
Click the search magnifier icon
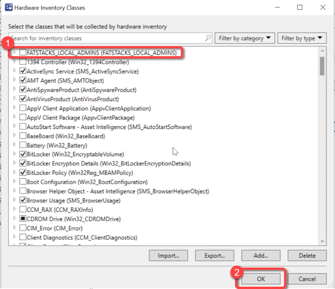pos(208,38)
